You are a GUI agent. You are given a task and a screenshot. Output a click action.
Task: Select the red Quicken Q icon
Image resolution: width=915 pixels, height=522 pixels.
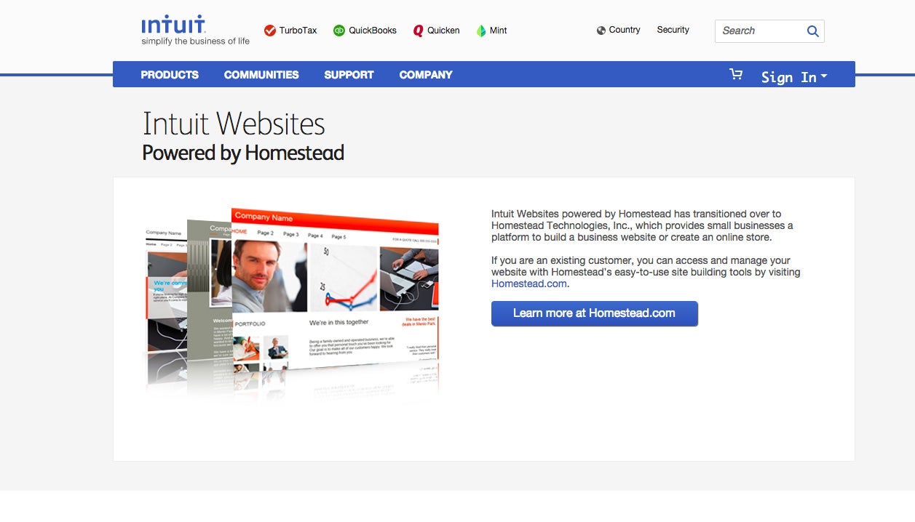(418, 31)
